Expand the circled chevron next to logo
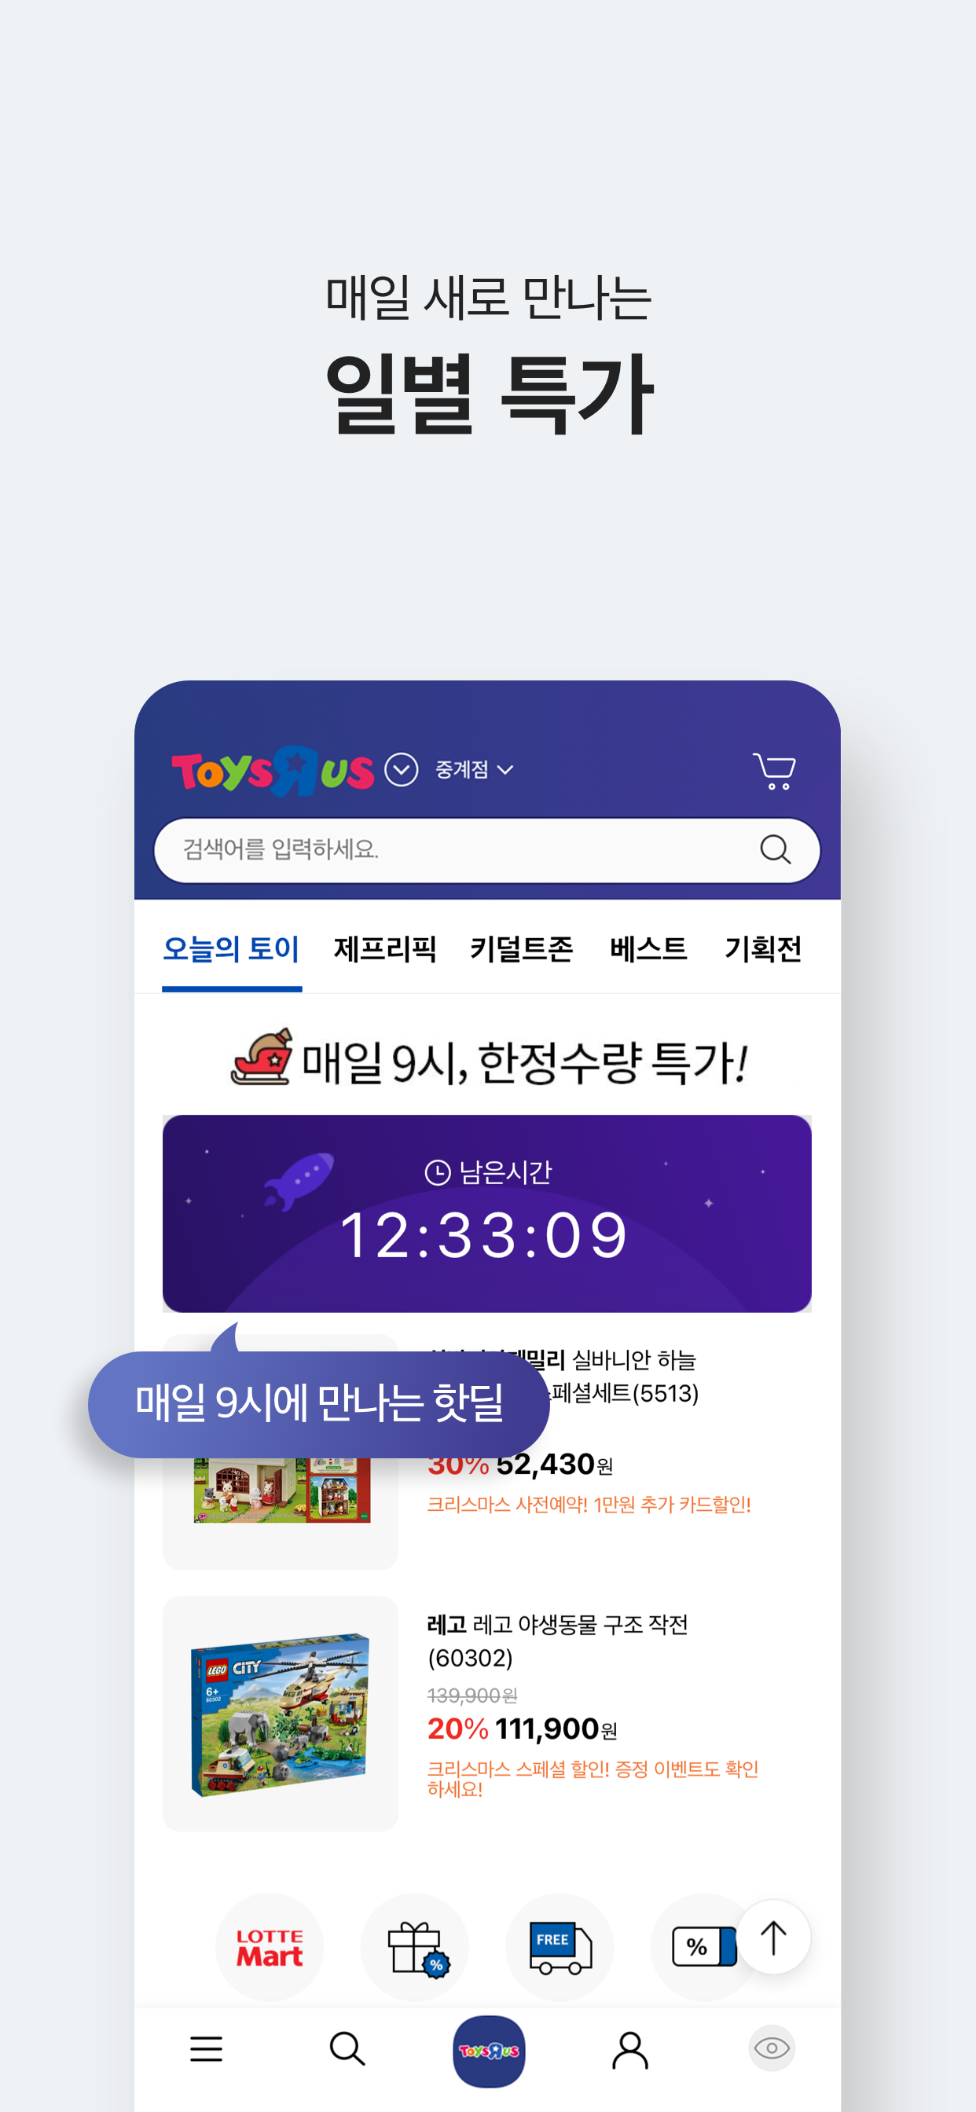This screenshot has width=976, height=2112. tap(401, 770)
